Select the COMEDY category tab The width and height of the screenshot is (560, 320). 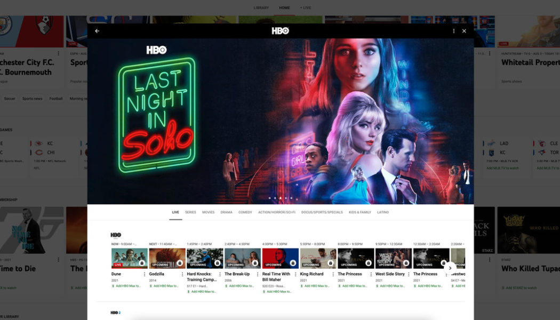245,212
